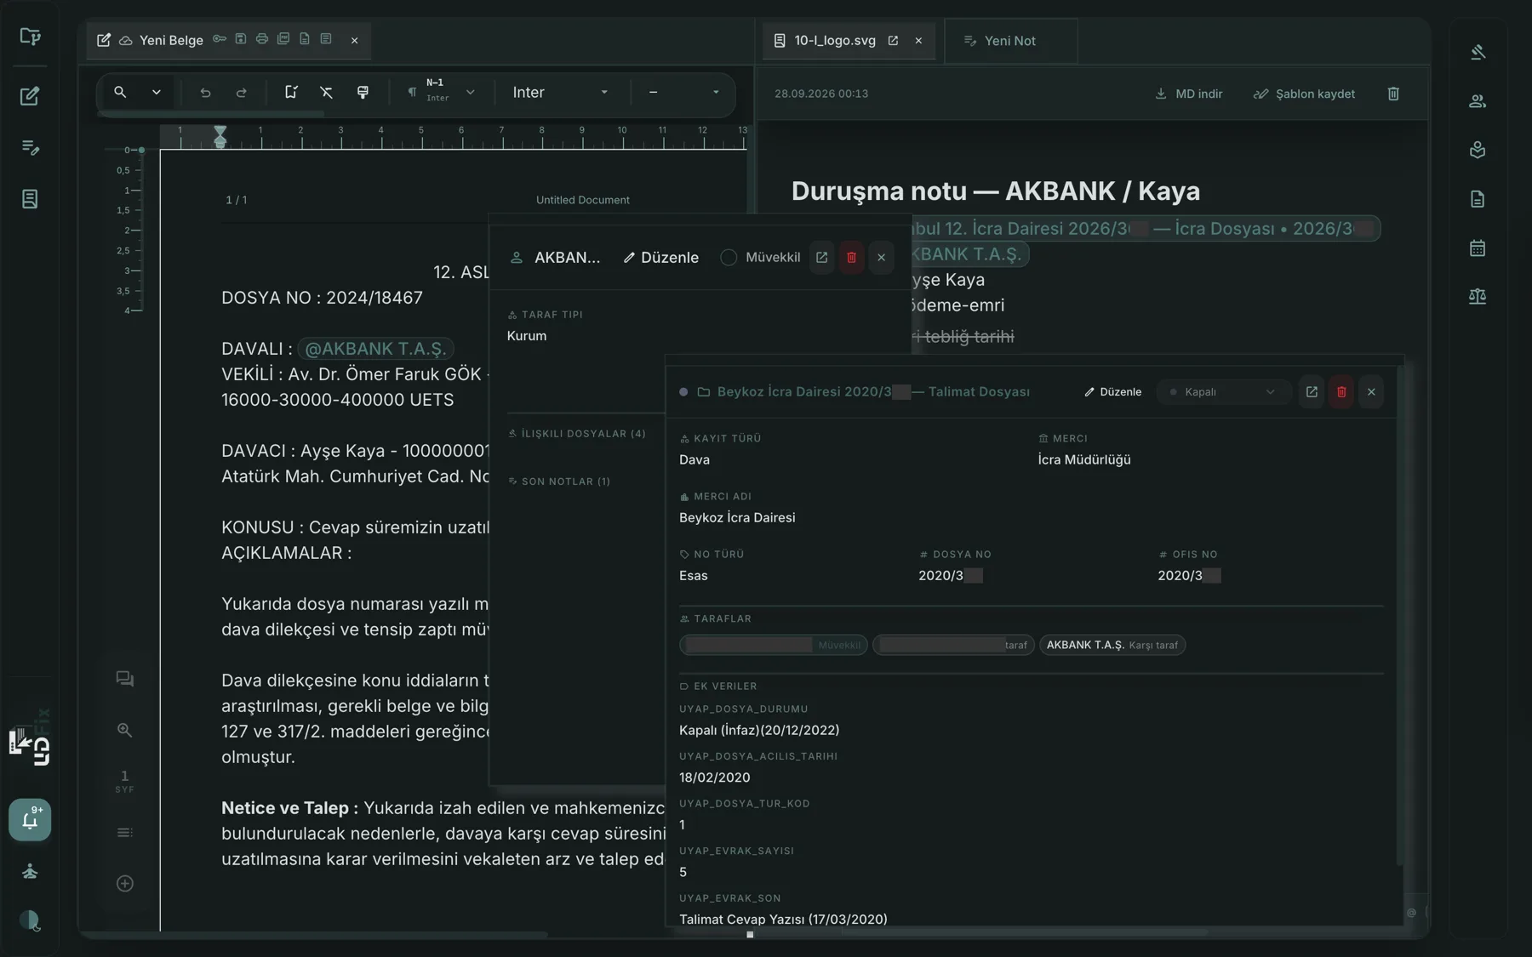
Task: Zoom in using magnifier in document sidebar
Action: tap(124, 730)
